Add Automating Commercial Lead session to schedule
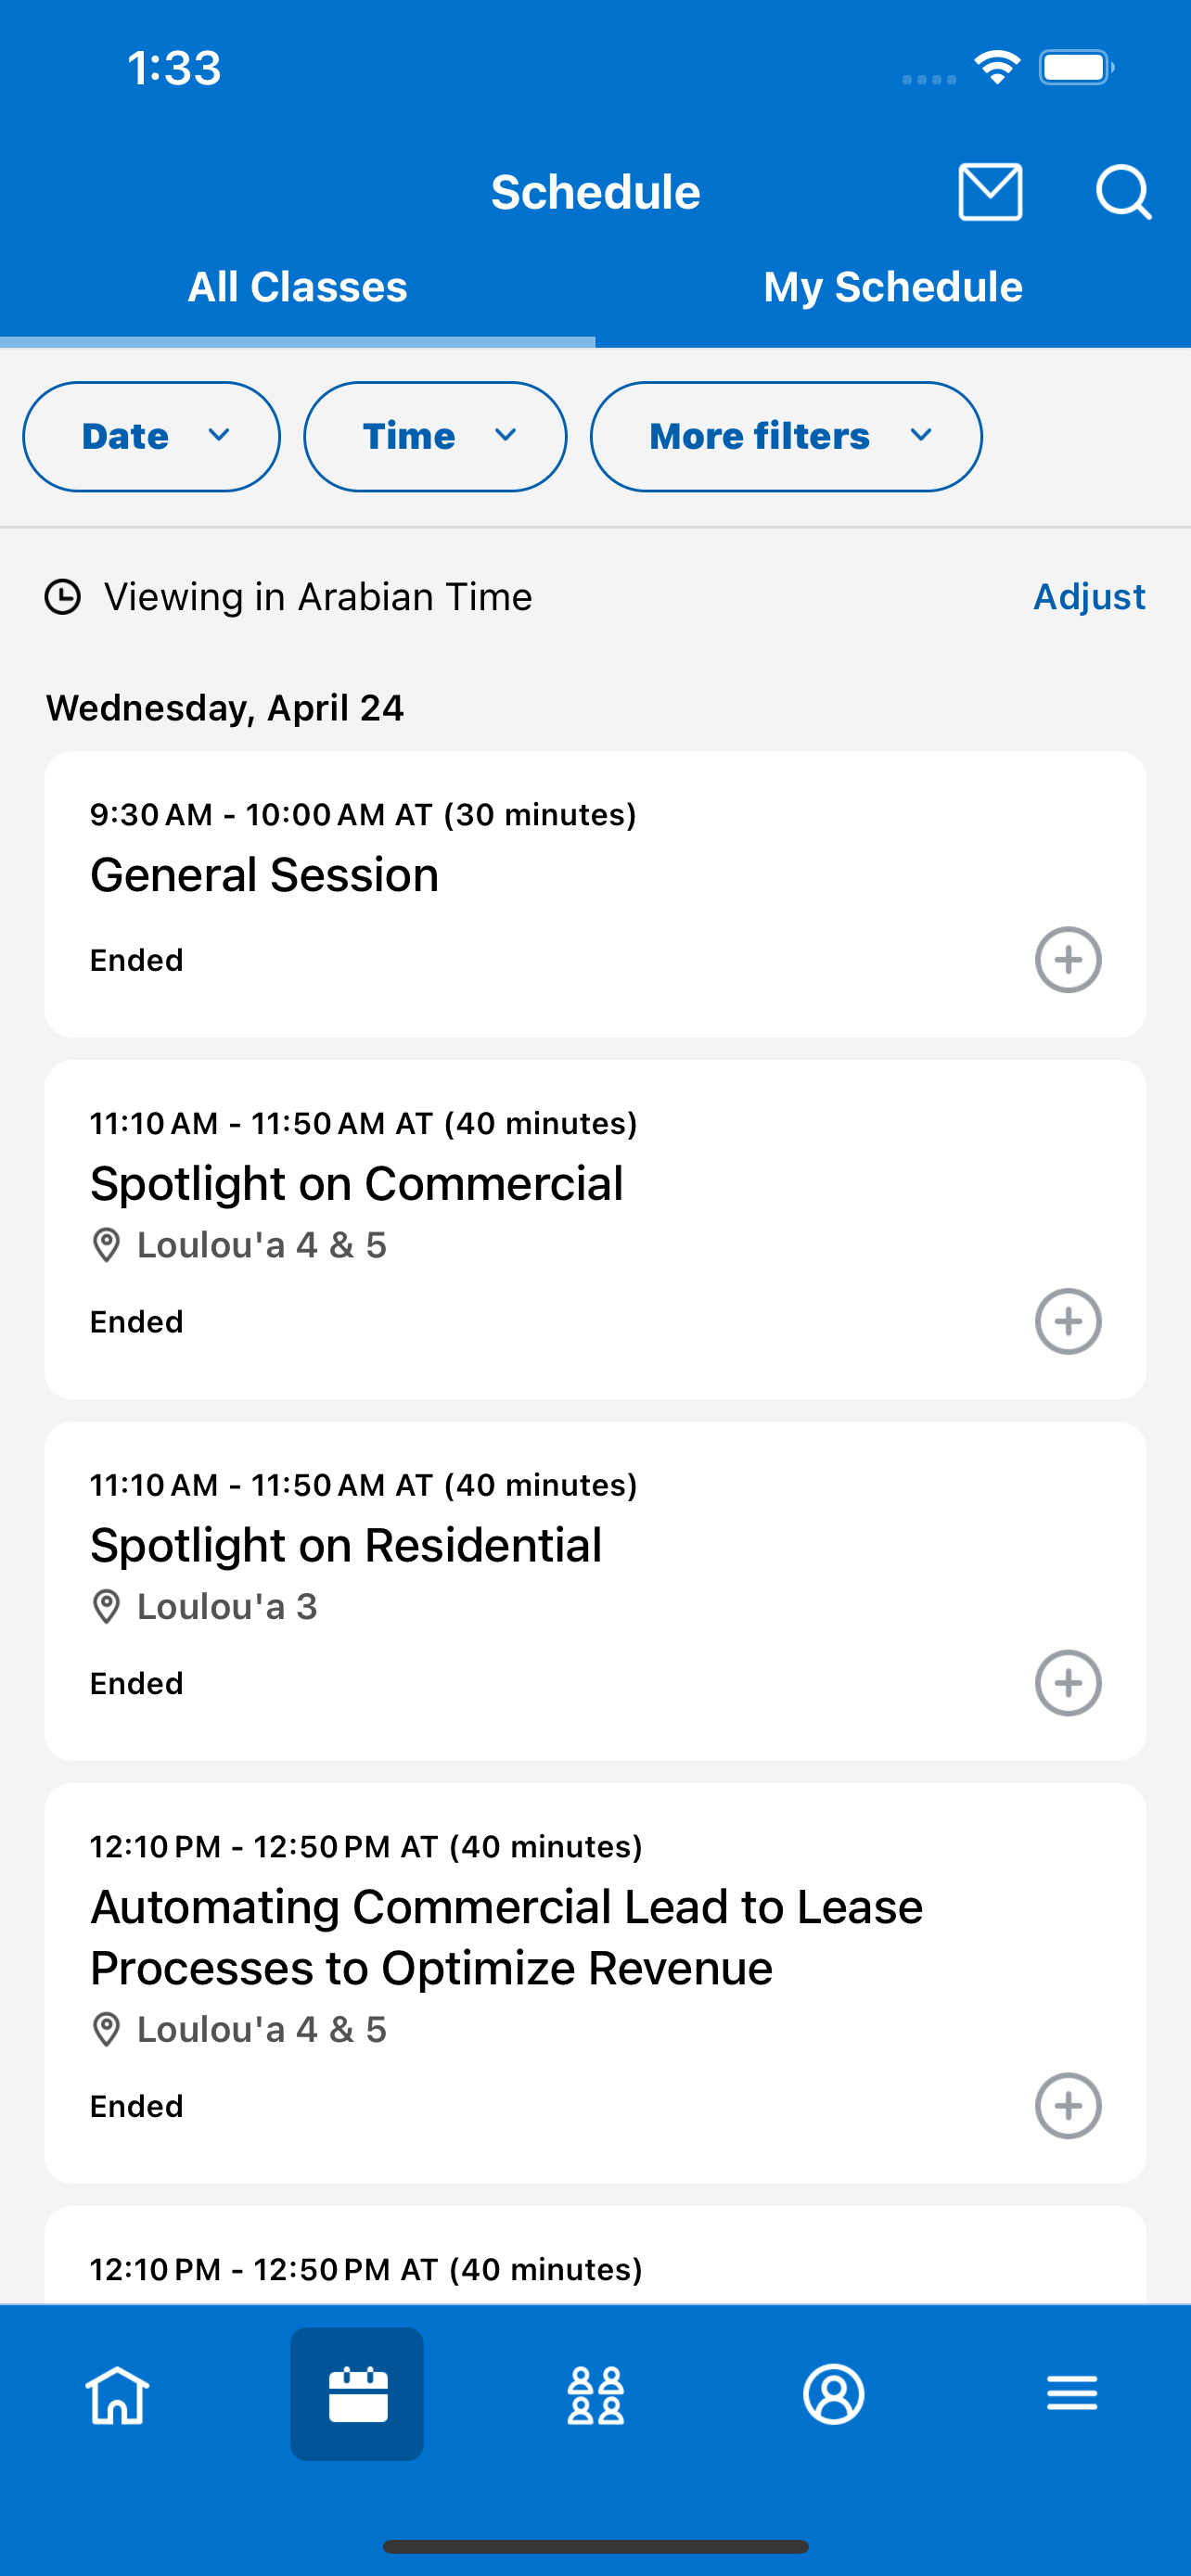This screenshot has height=2576, width=1191. (x=1068, y=2106)
